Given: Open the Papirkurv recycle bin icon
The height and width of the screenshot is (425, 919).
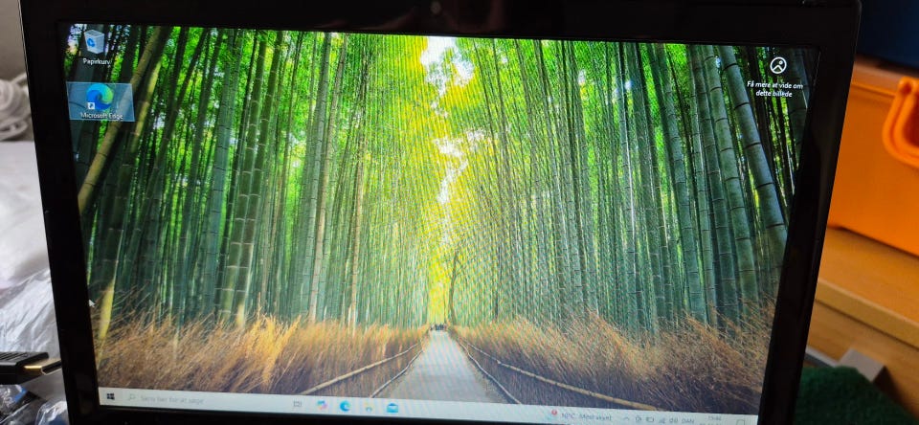Looking at the screenshot, I should (94, 47).
